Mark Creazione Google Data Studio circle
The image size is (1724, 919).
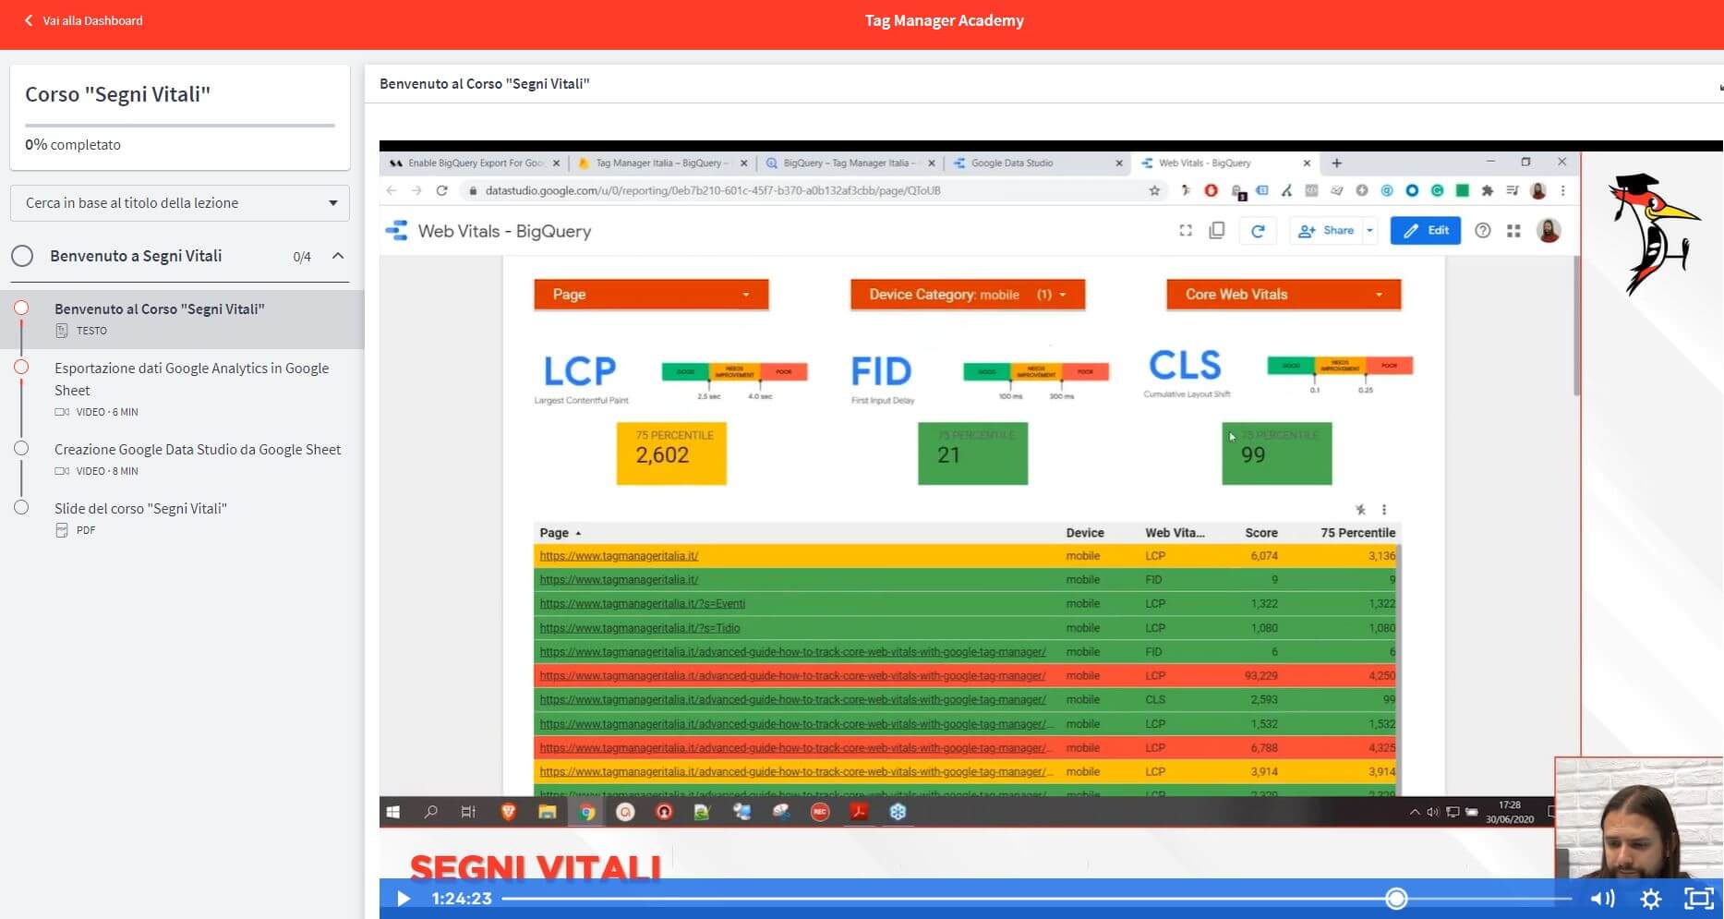(21, 449)
